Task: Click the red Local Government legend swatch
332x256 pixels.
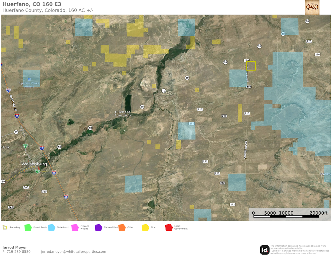Action: tap(169, 227)
